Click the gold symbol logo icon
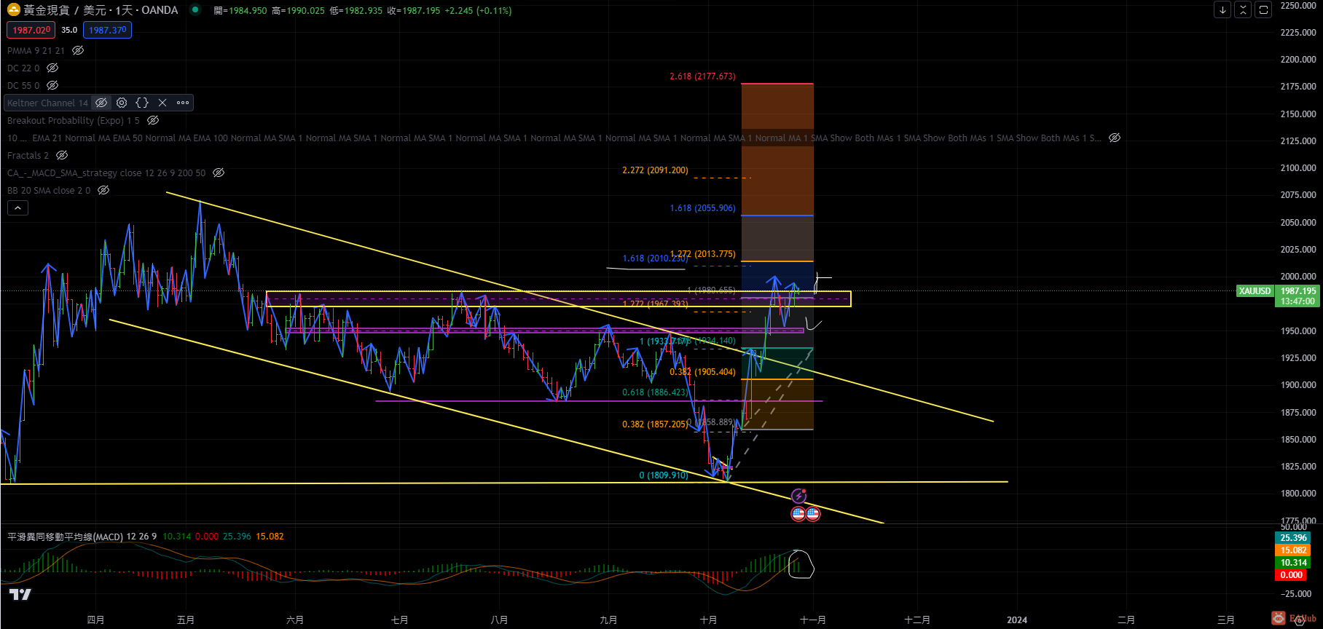This screenshot has height=629, width=1323. coord(13,10)
